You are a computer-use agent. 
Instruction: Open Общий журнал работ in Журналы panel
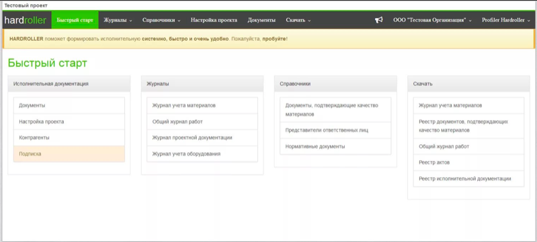tap(202, 122)
